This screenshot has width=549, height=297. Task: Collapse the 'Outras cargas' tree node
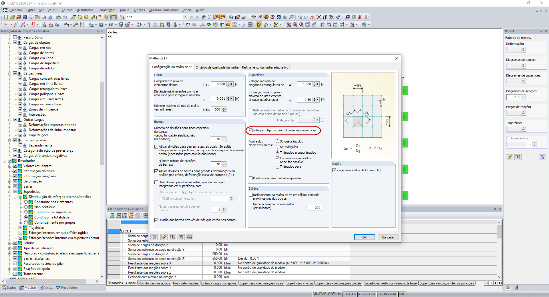tap(9, 120)
